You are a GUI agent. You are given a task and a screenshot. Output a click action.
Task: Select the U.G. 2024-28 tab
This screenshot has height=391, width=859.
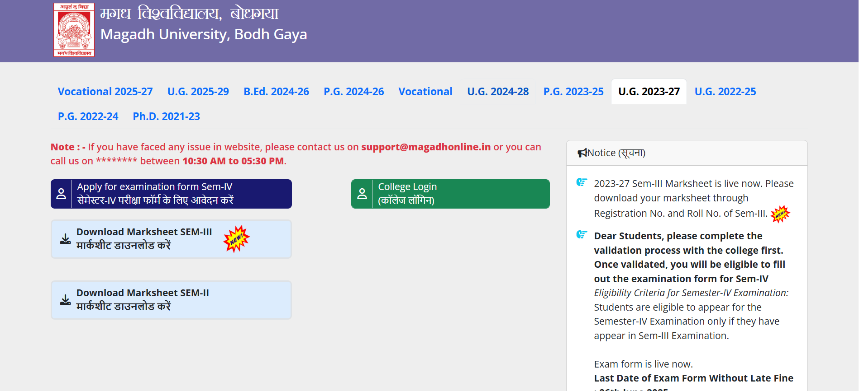pyautogui.click(x=498, y=92)
